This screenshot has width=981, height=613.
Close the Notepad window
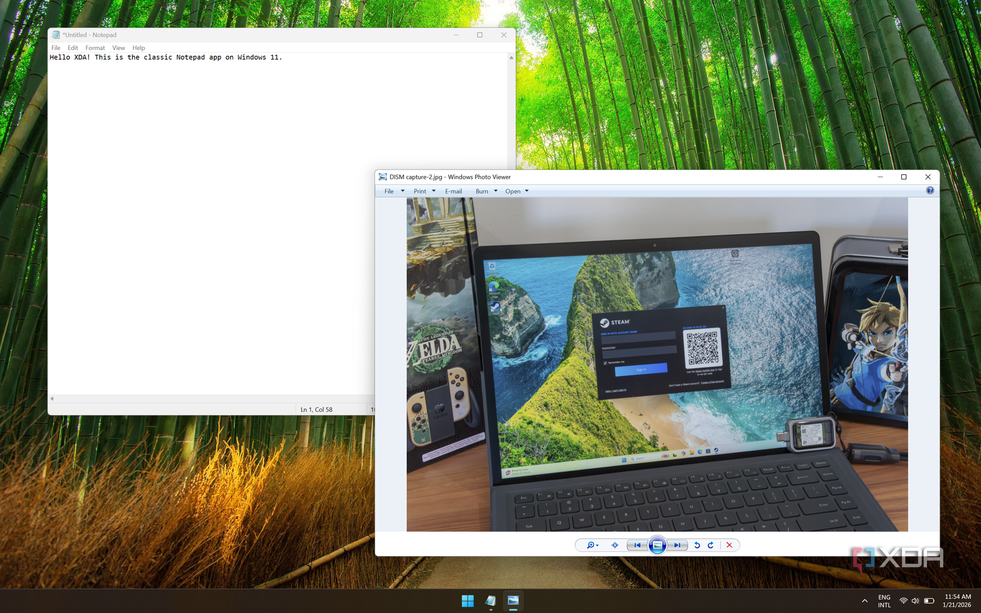[x=504, y=35]
